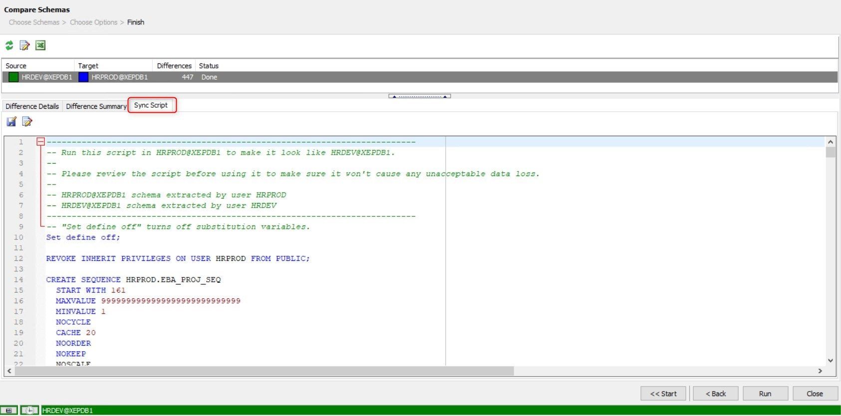Click the blue target color swatch for HRPROD

83,77
